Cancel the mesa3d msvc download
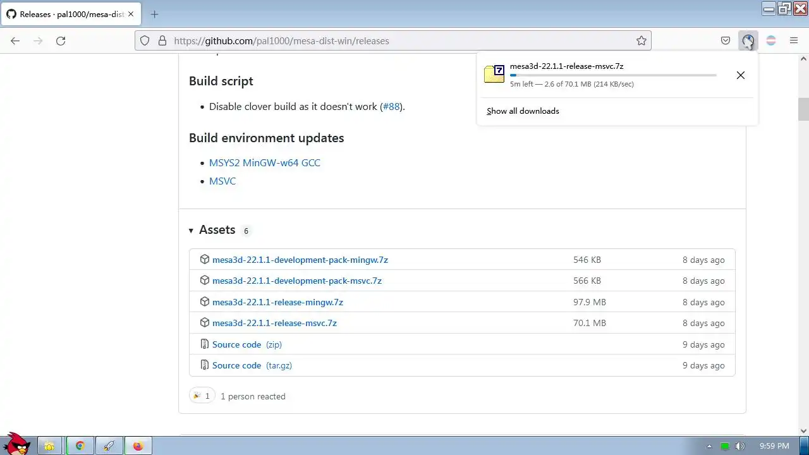 coord(740,75)
